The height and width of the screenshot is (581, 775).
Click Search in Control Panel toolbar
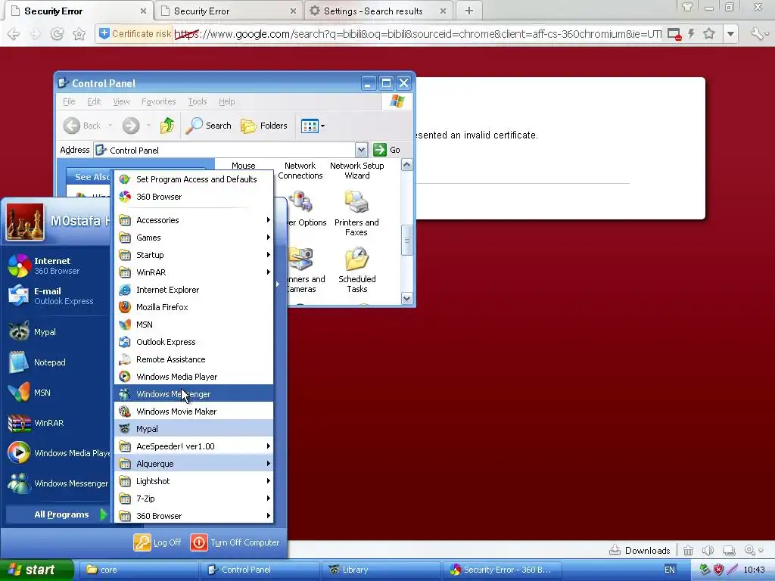208,126
